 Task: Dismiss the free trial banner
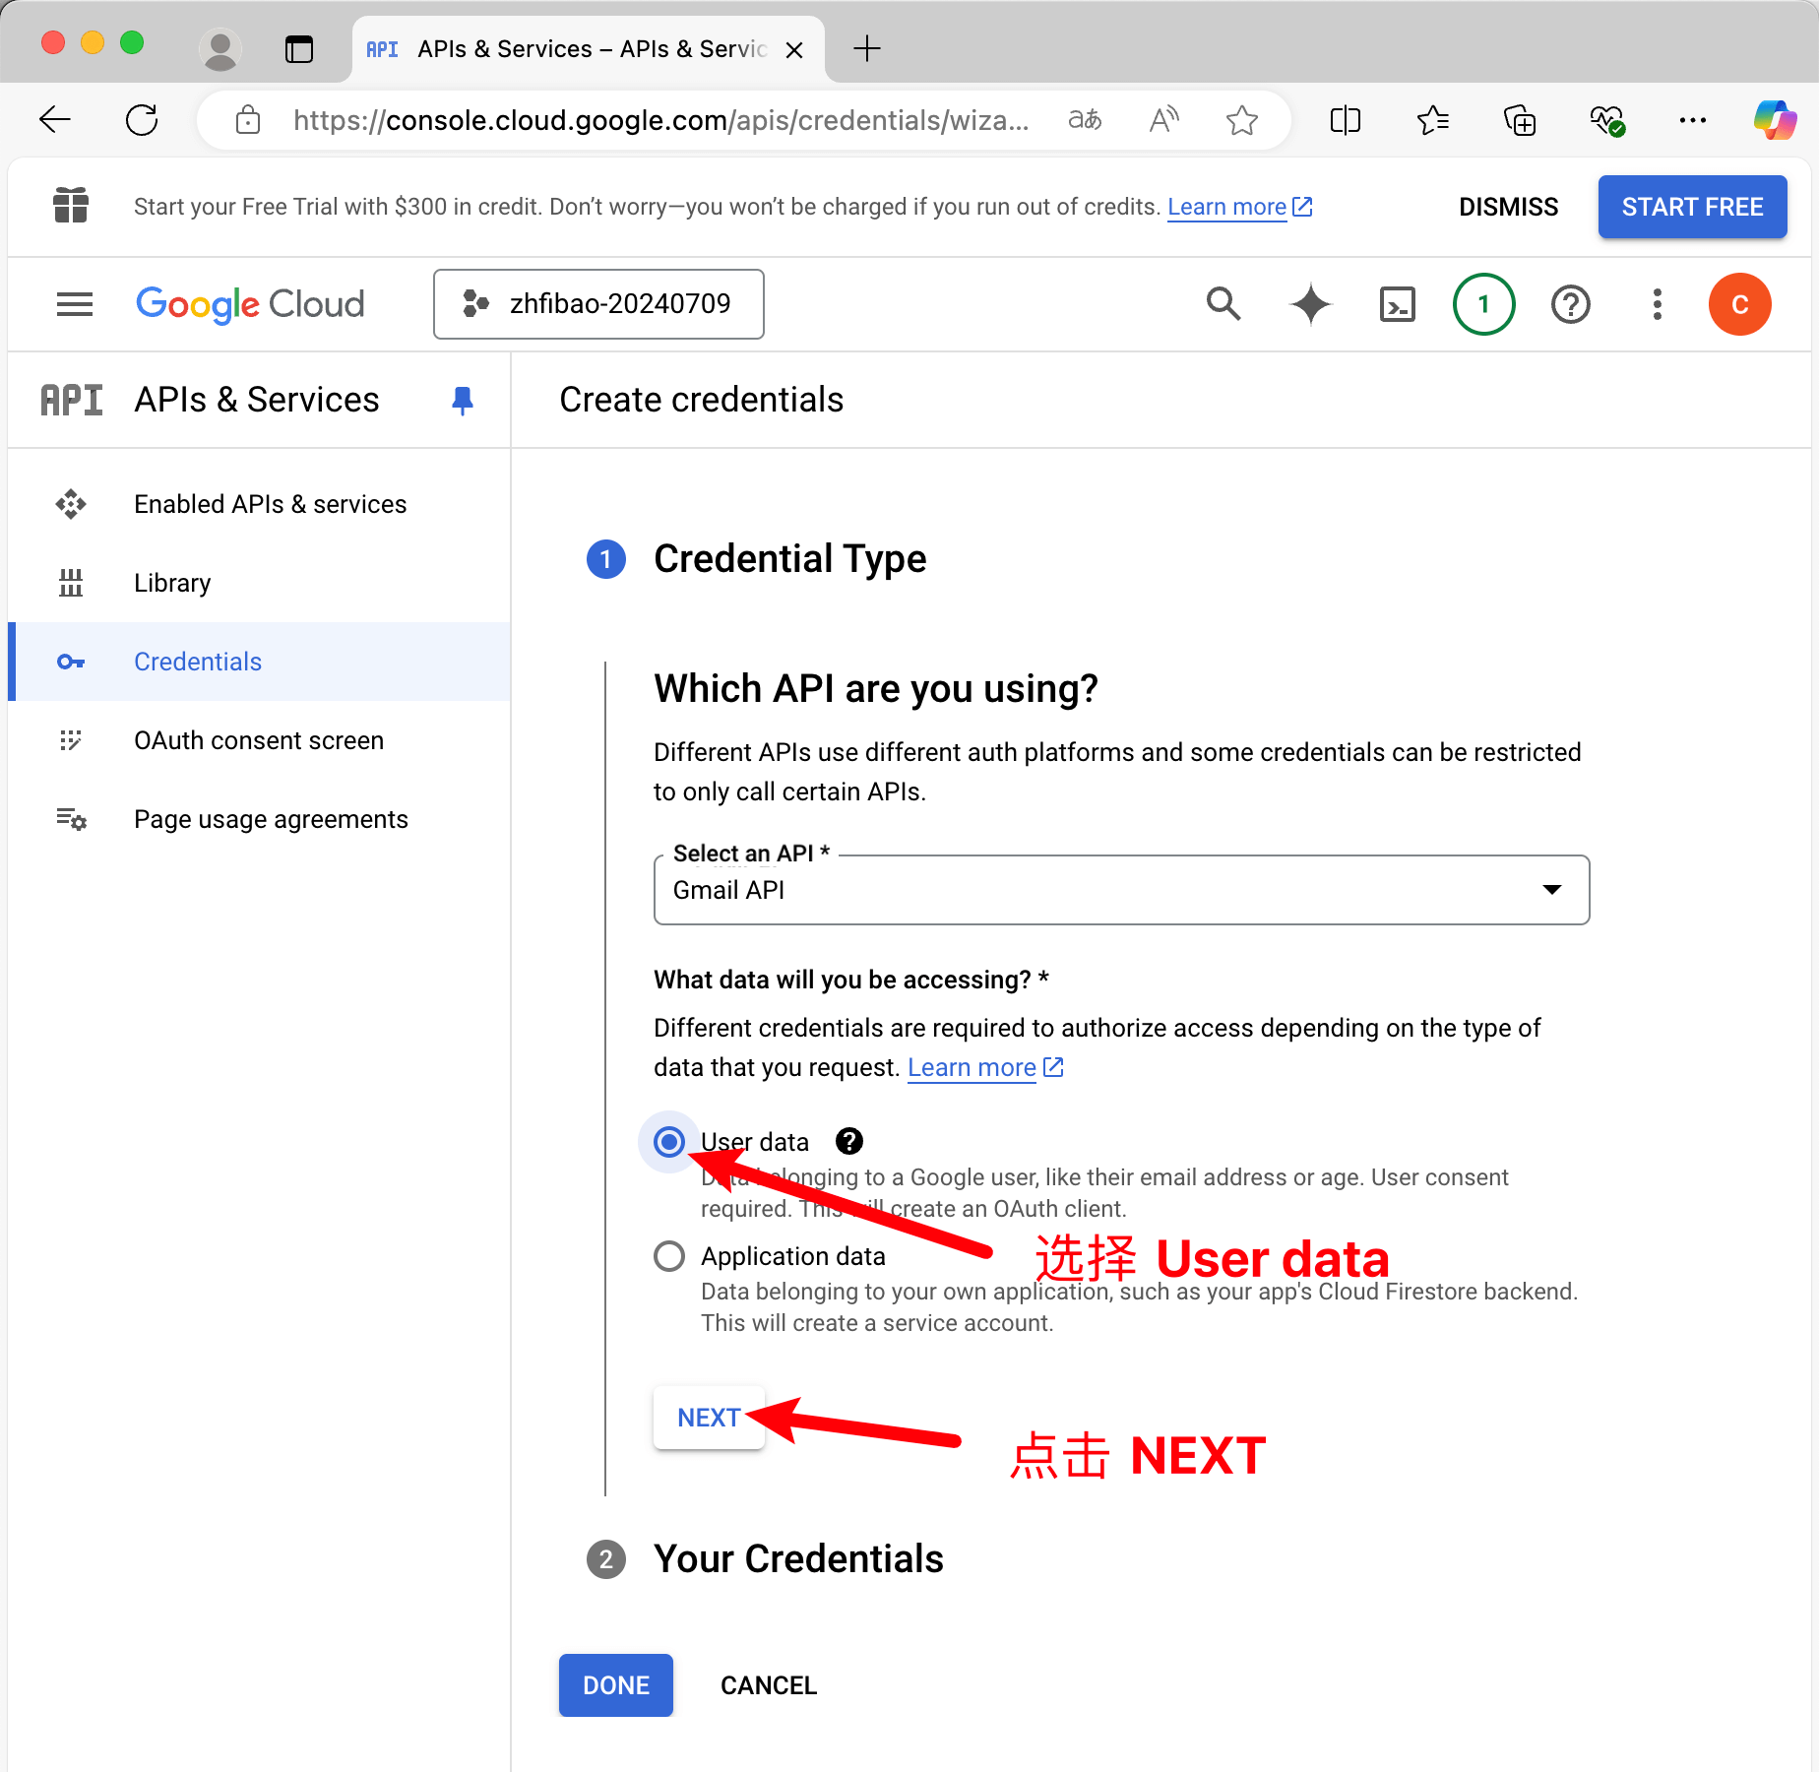[x=1508, y=207]
